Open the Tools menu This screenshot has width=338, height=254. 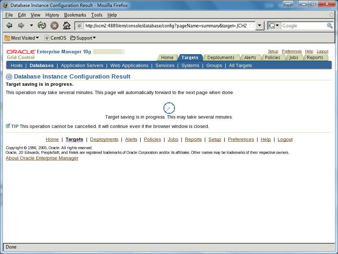(97, 15)
